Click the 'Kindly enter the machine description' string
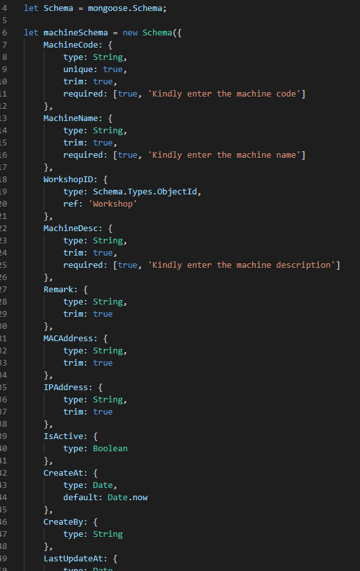 tap(242, 265)
